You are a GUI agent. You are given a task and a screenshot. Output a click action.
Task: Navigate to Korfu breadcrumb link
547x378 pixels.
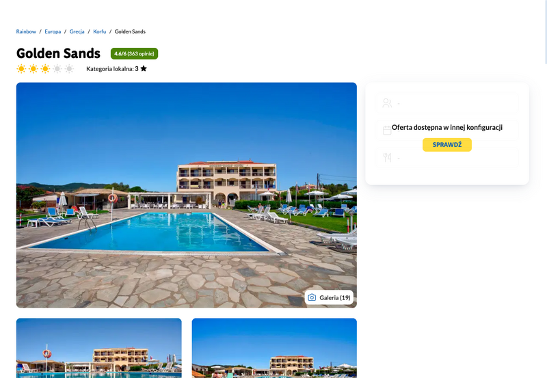pos(99,31)
